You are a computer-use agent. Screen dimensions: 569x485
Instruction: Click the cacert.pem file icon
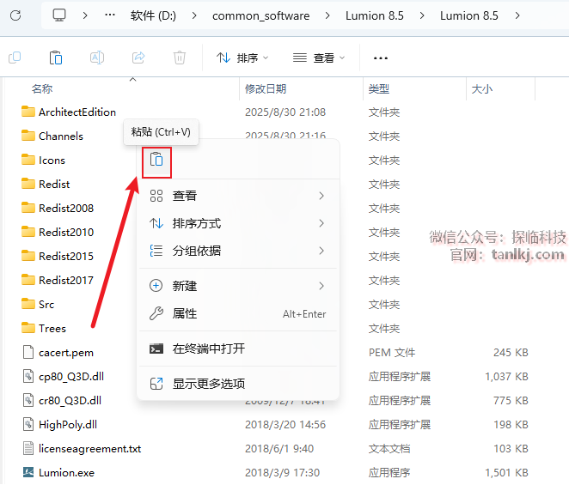(x=28, y=352)
